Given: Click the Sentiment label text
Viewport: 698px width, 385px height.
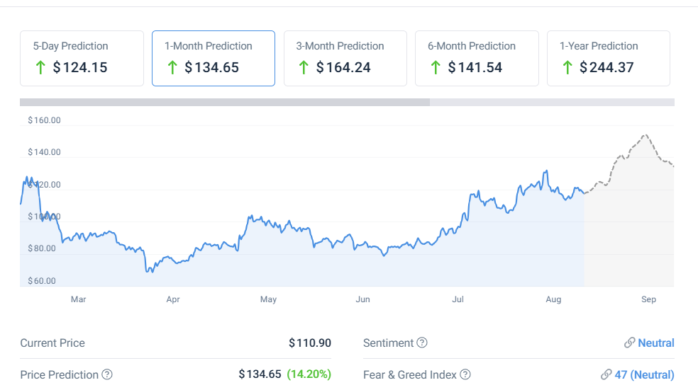Looking at the screenshot, I should (x=388, y=343).
